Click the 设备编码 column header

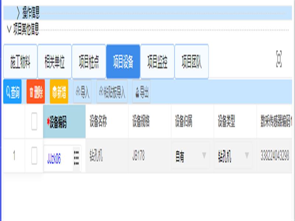click(x=64, y=122)
